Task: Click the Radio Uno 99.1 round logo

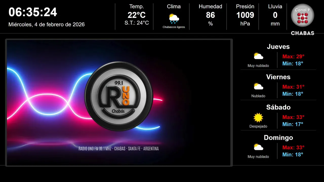Action: [119, 96]
